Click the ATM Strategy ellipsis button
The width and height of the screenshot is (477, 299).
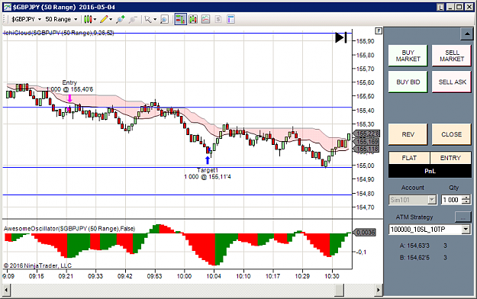pos(462,217)
